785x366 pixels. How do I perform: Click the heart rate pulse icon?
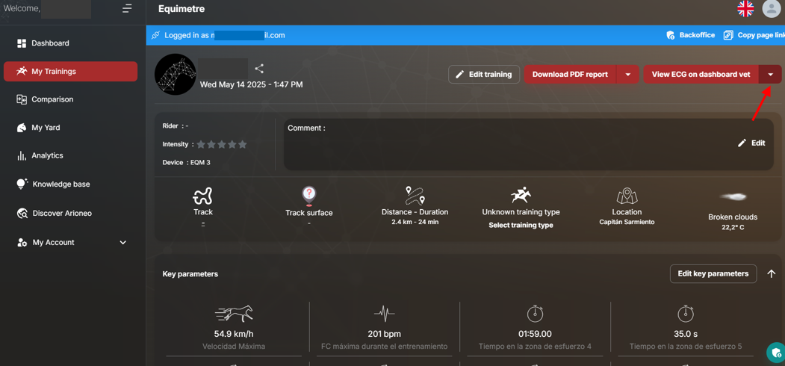pos(384,314)
